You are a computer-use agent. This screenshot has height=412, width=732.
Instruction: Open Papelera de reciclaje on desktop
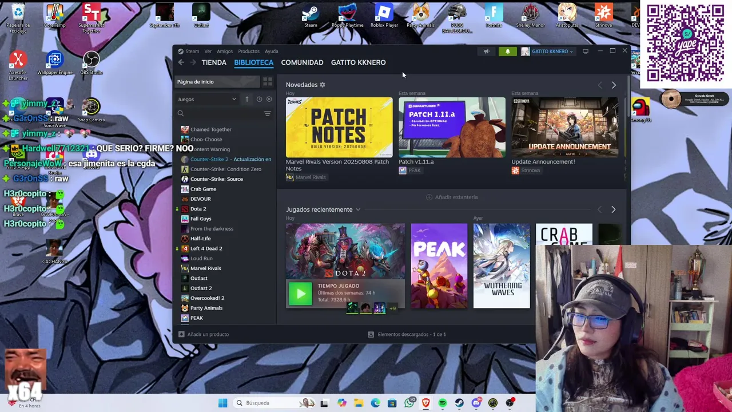pyautogui.click(x=18, y=18)
